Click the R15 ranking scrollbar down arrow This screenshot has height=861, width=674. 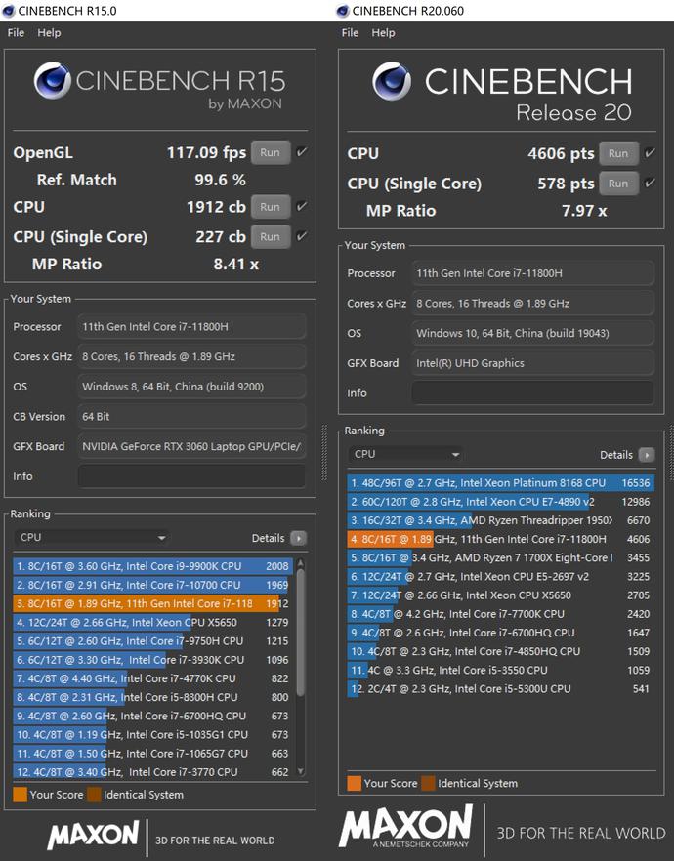(x=301, y=771)
